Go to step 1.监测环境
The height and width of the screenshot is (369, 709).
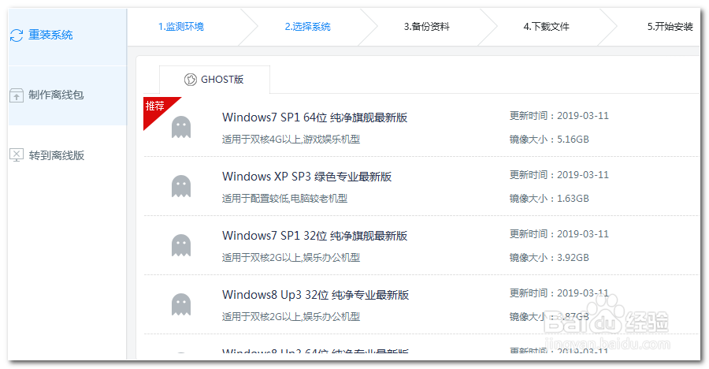(181, 27)
